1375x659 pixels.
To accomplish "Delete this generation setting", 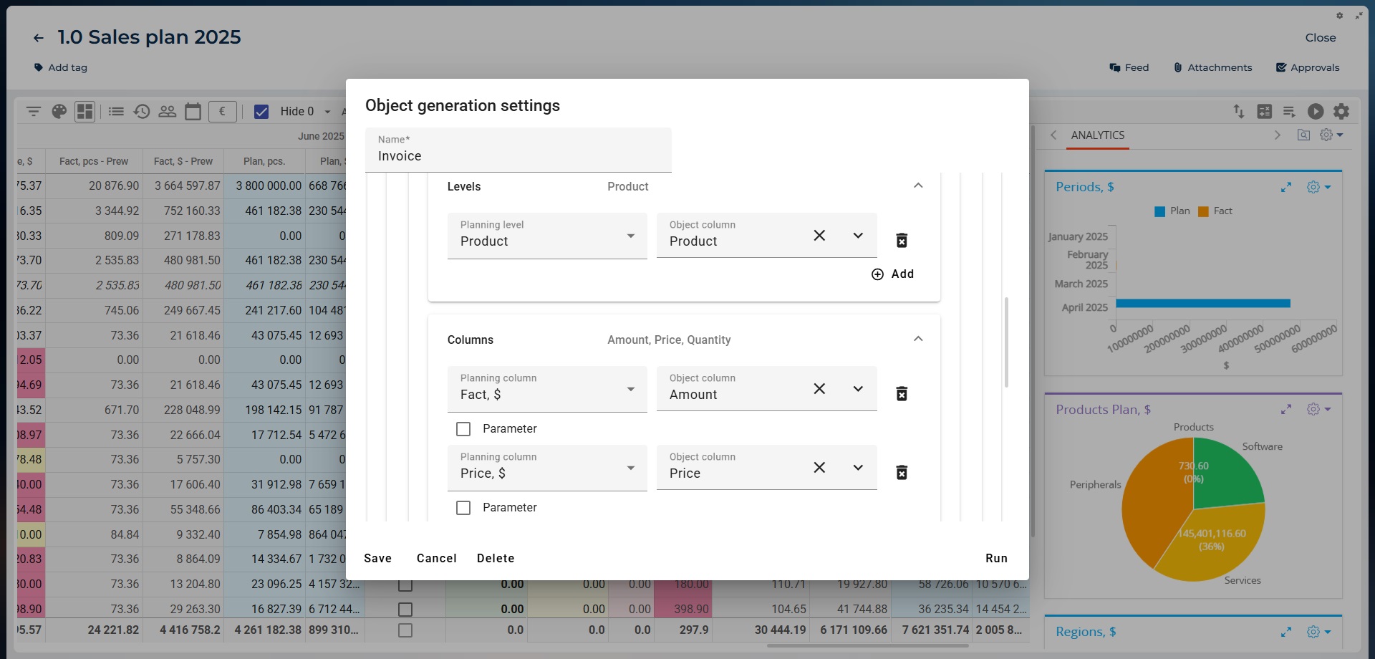I will (x=496, y=558).
